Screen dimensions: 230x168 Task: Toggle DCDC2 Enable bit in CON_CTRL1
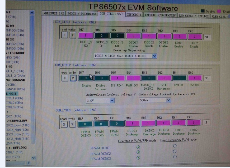click(149, 36)
